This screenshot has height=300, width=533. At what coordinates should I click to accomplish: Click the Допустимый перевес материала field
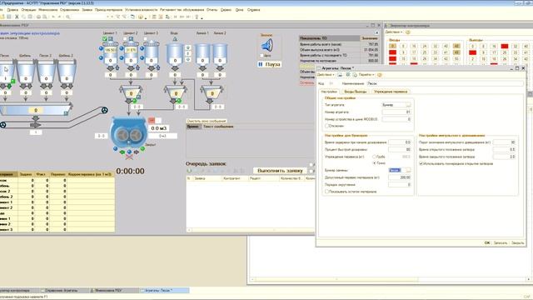coord(400,177)
